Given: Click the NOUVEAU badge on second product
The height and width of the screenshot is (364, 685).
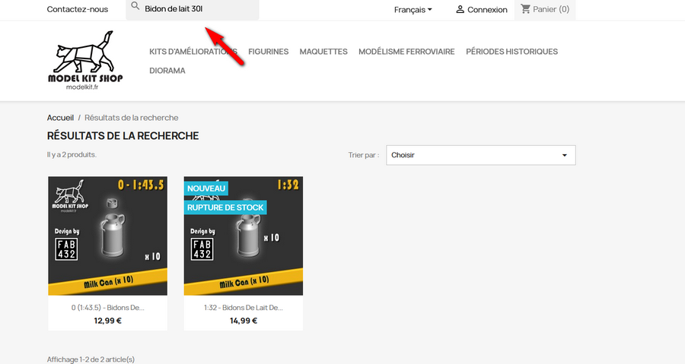Looking at the screenshot, I should click(x=206, y=188).
